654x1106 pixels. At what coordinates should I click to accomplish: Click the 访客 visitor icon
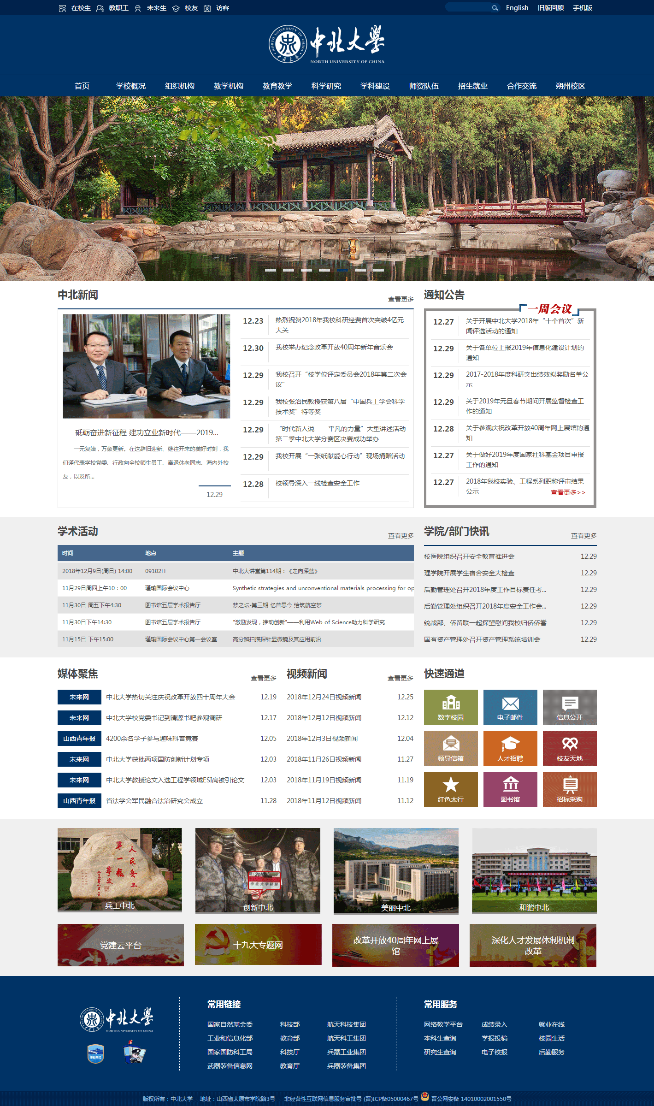[x=207, y=8]
